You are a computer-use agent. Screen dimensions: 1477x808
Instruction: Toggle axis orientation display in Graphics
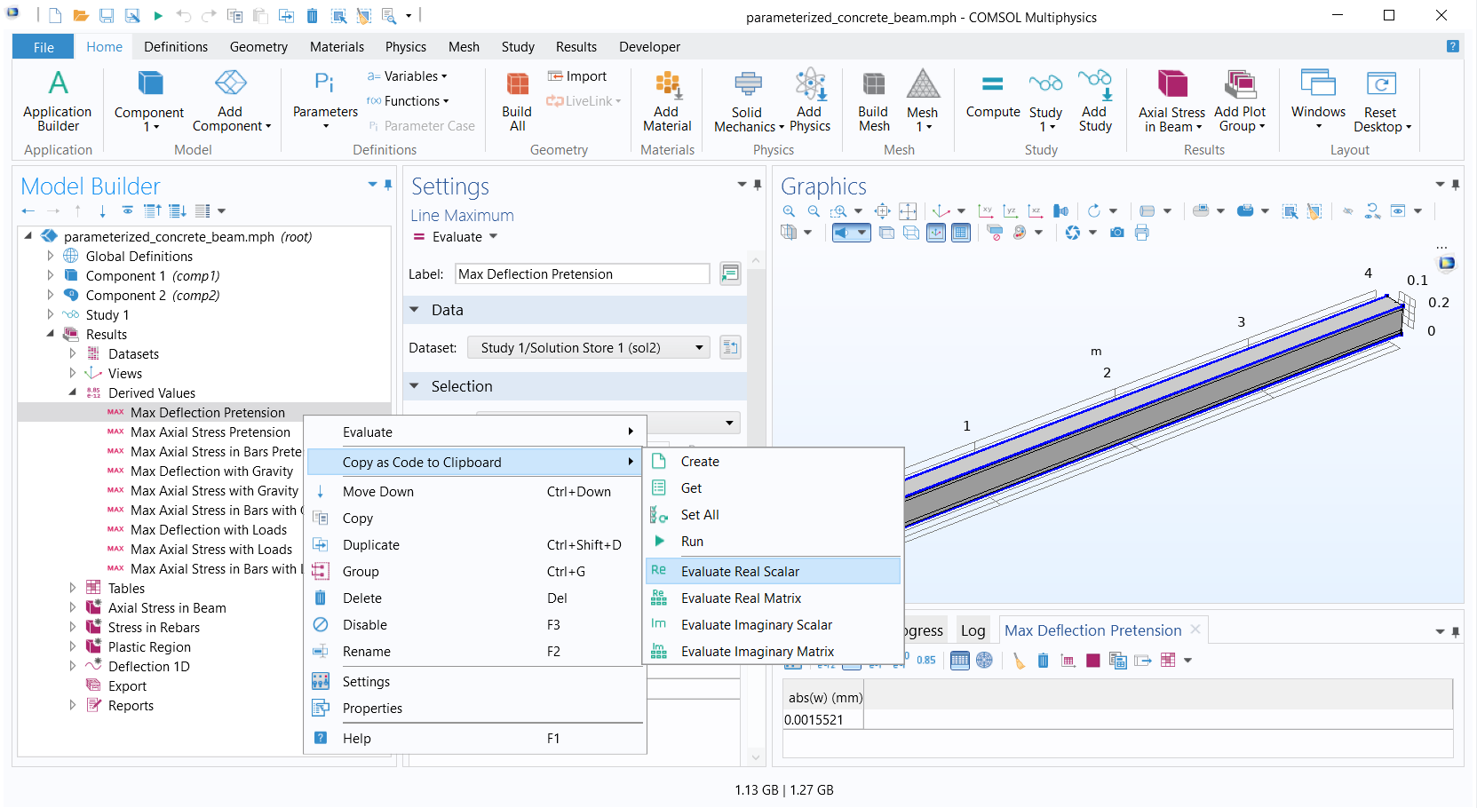point(936,233)
